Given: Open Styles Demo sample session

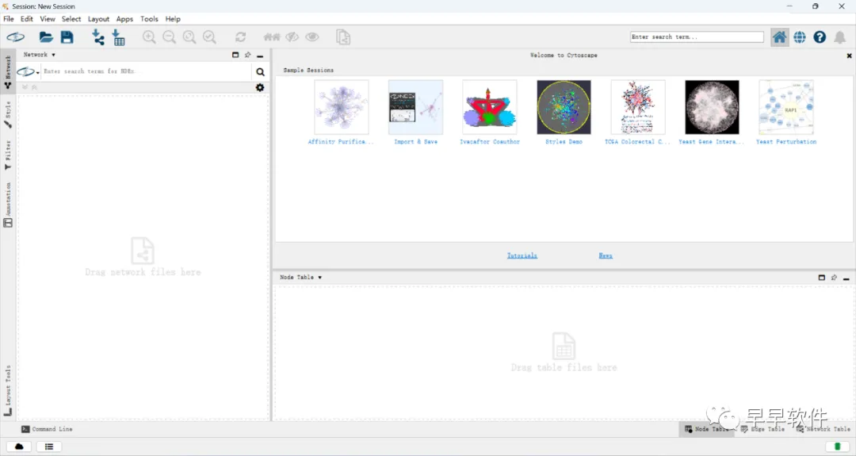Looking at the screenshot, I should 564,107.
